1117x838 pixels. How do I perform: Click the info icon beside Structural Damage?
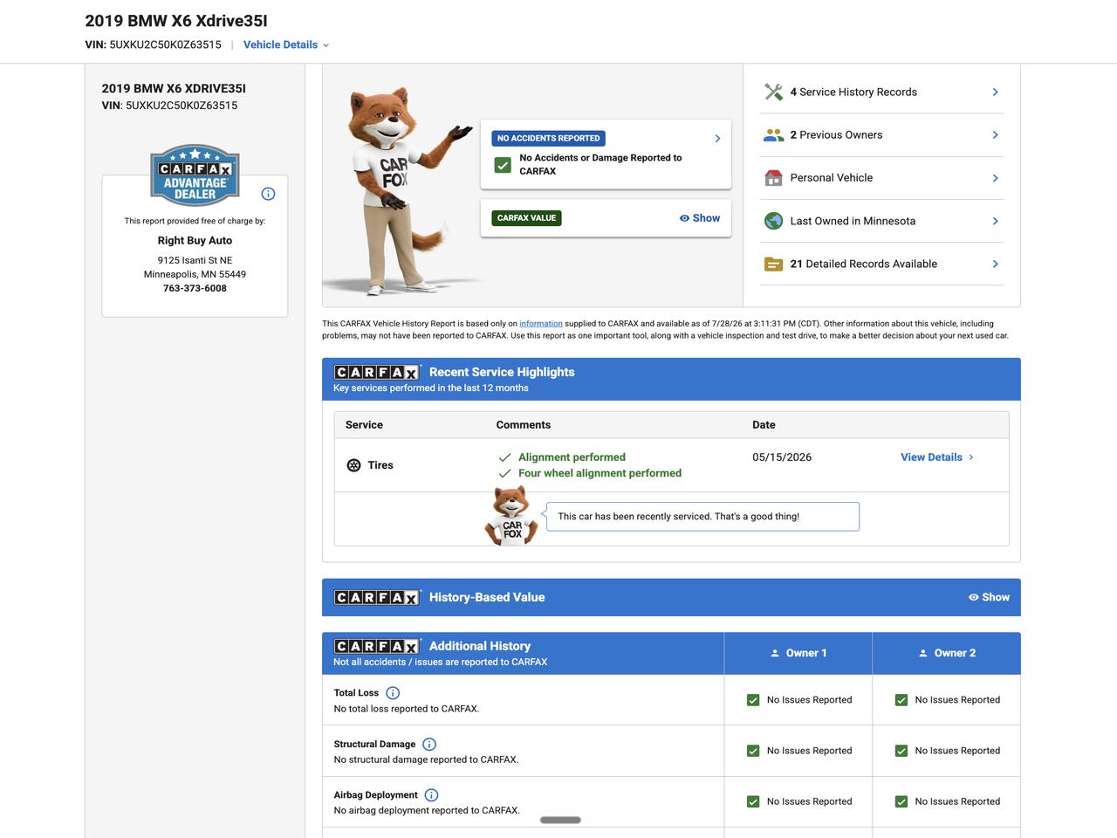click(x=429, y=745)
